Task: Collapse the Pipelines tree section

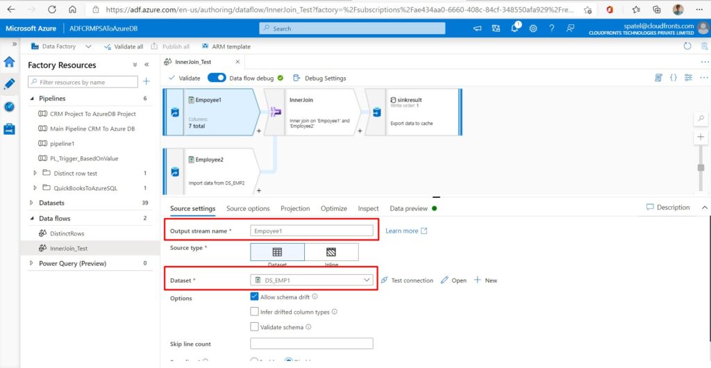Action: (32, 99)
